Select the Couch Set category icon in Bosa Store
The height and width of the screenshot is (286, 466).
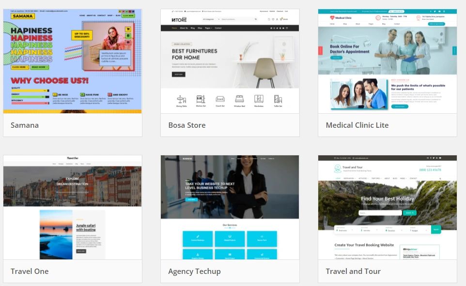(220, 99)
